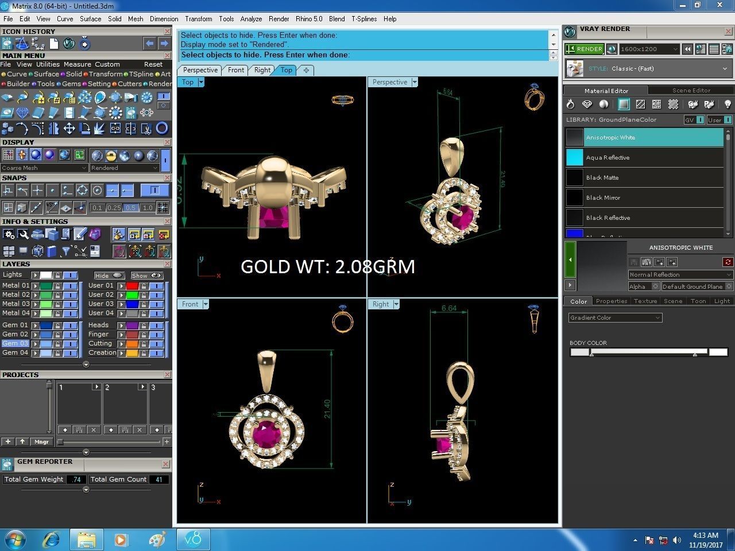Expand the Metal 02 layer arrow
The image size is (735, 551).
[35, 294]
